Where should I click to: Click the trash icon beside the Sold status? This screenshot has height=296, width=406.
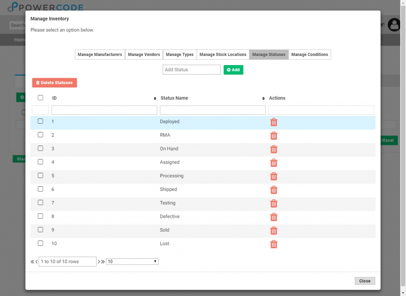point(274,231)
